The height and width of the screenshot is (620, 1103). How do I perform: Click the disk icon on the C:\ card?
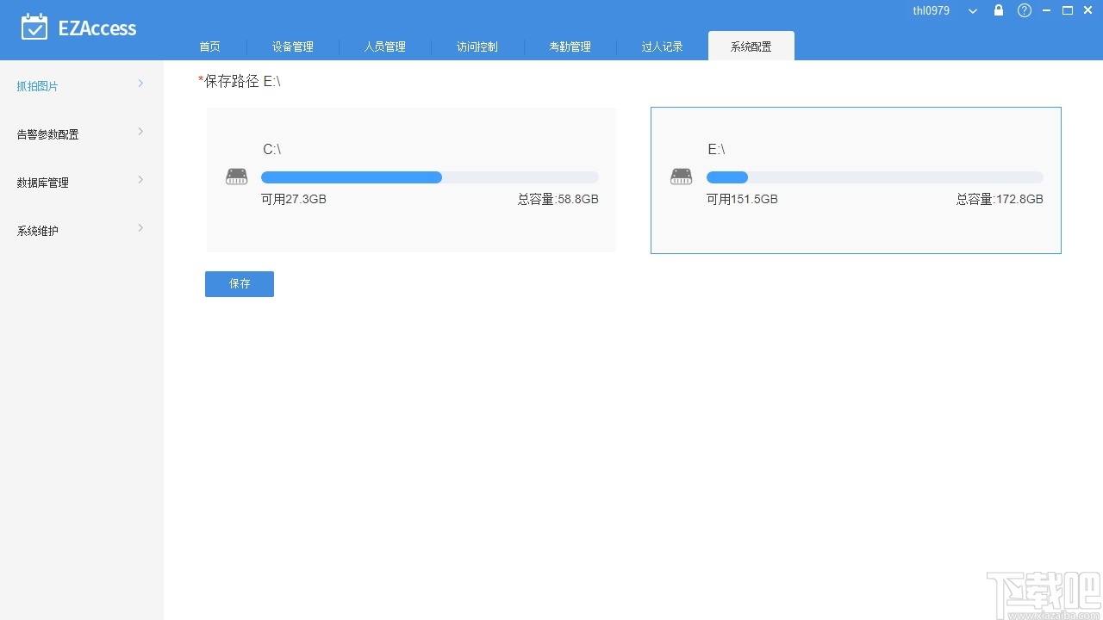(x=236, y=176)
